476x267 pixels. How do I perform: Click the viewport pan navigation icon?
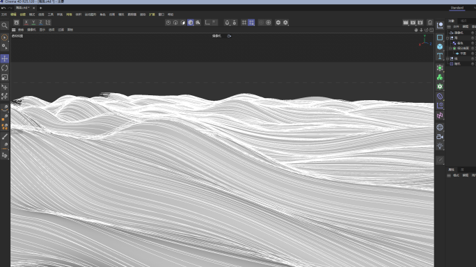click(416, 30)
